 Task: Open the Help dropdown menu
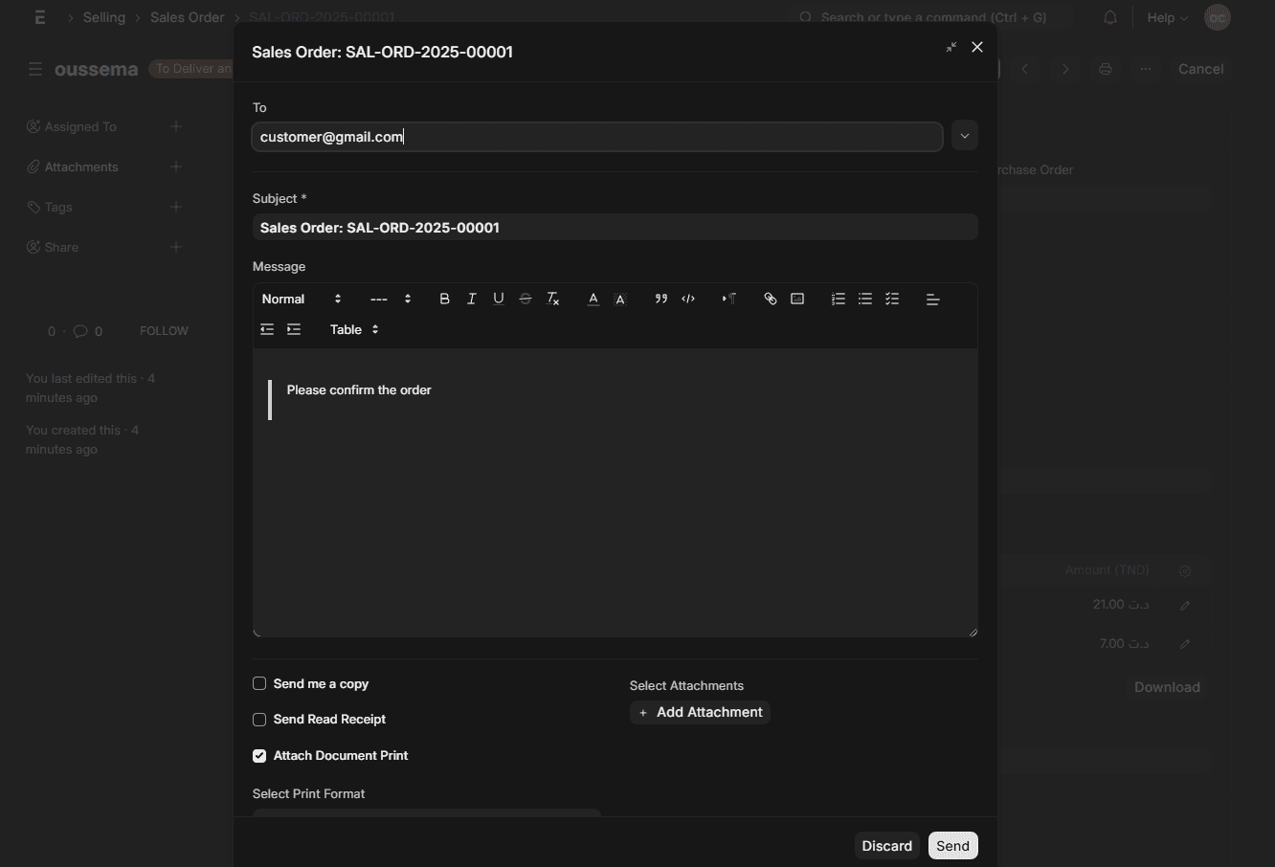tap(1167, 17)
